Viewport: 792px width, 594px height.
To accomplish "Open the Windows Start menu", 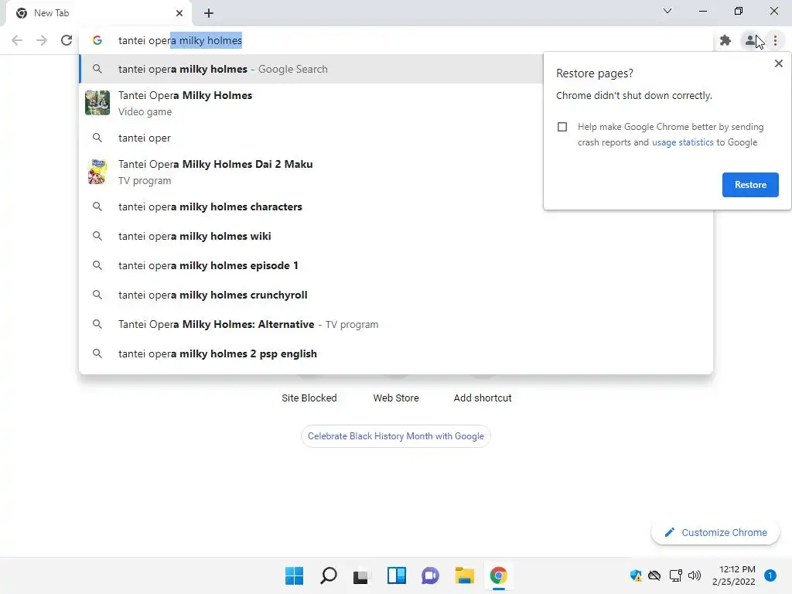I will 294,575.
